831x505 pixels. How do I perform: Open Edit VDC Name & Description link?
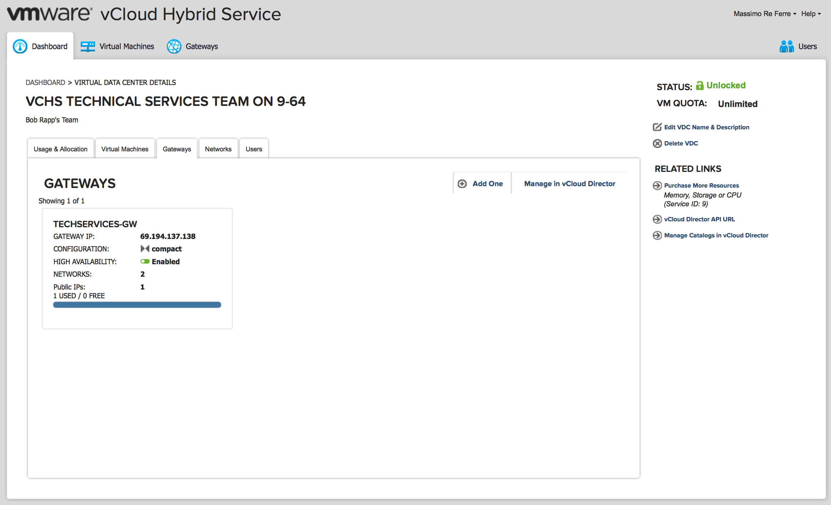707,127
